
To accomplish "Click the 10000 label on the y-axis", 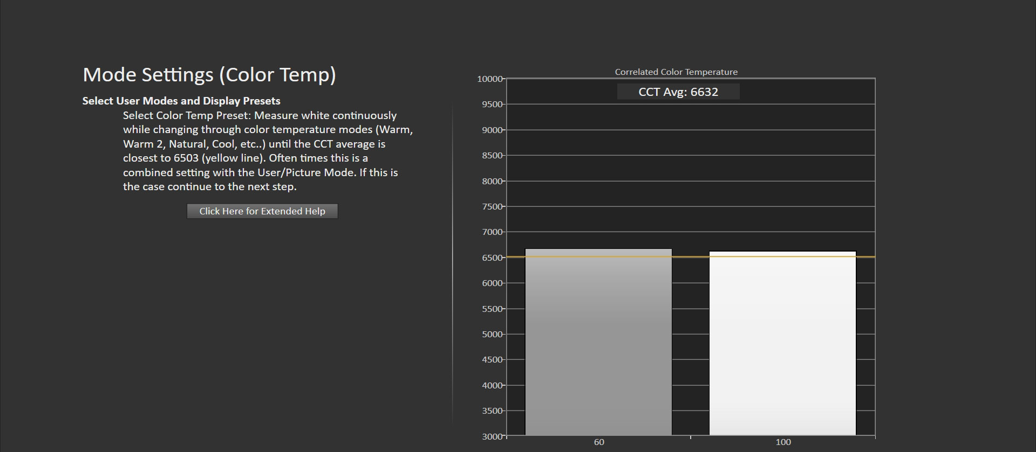I will [x=489, y=79].
